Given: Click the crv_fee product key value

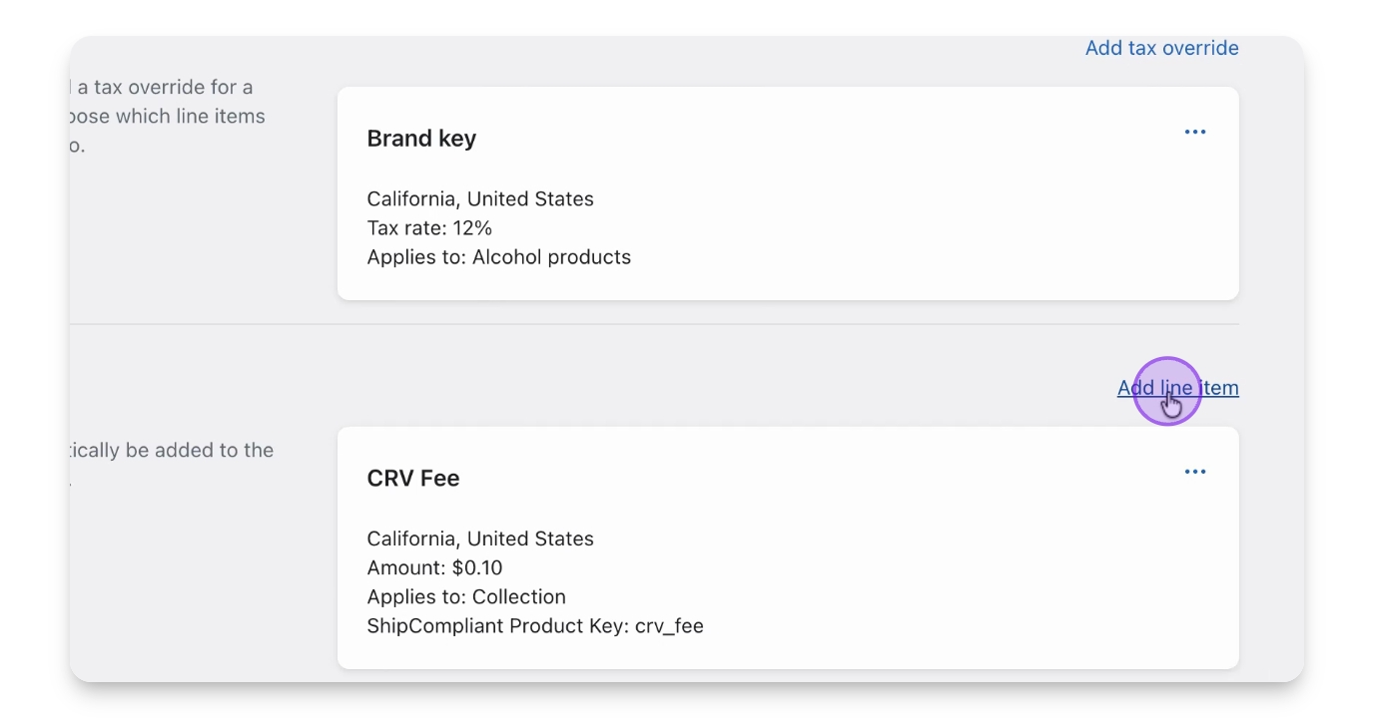Looking at the screenshot, I should [669, 626].
